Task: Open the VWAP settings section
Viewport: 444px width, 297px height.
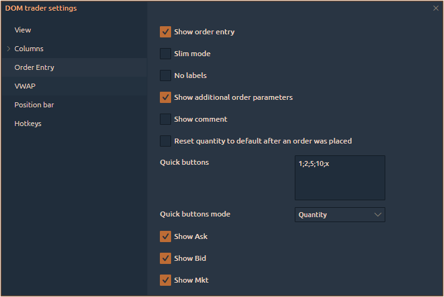Action: 24,86
